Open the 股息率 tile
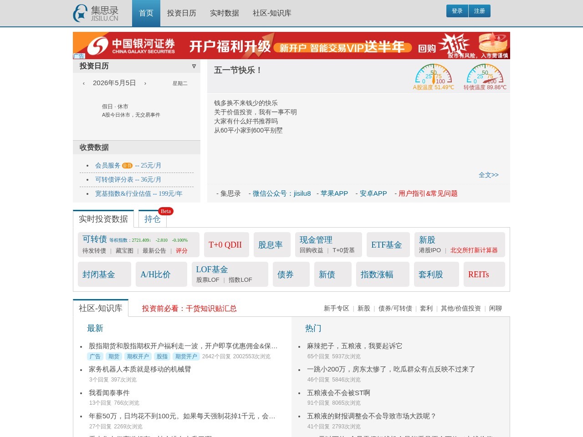Image resolution: width=583 pixels, height=437 pixels. [x=272, y=245]
